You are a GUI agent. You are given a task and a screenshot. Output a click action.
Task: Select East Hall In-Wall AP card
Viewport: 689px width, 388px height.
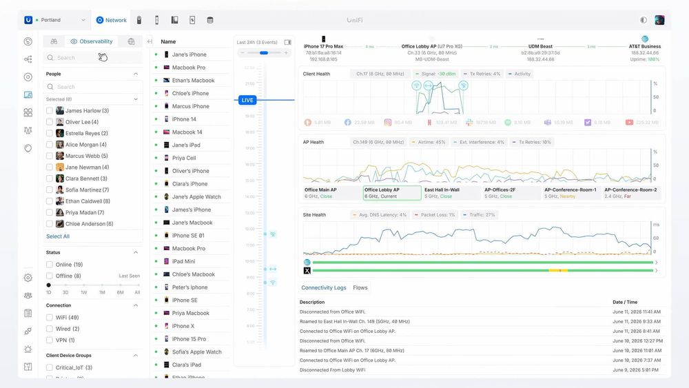452,193
